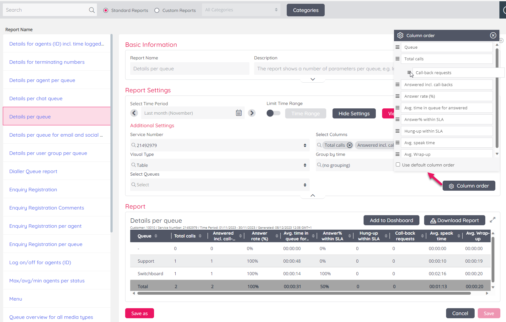Open the All Categories dropdown
506x322 pixels.
[x=241, y=10]
